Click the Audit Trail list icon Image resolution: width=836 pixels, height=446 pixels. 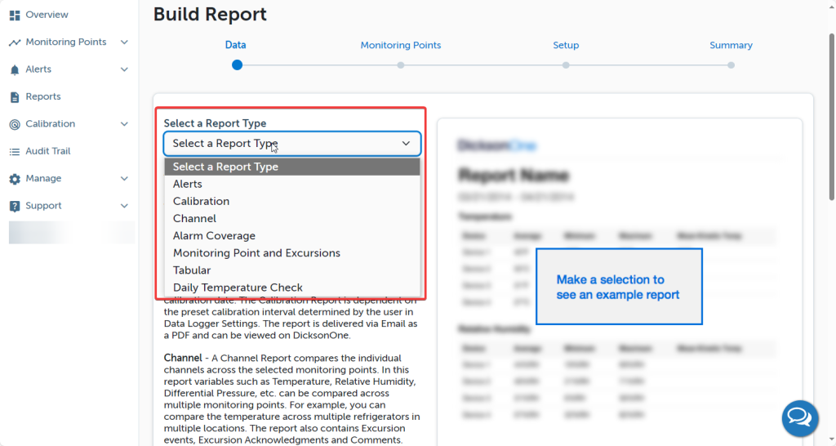(15, 152)
